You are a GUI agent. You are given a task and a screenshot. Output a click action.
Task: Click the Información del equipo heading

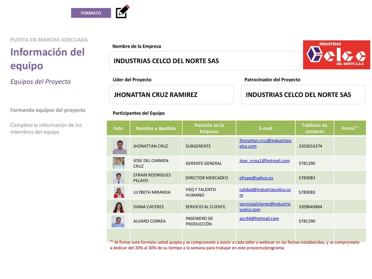[x=47, y=58]
